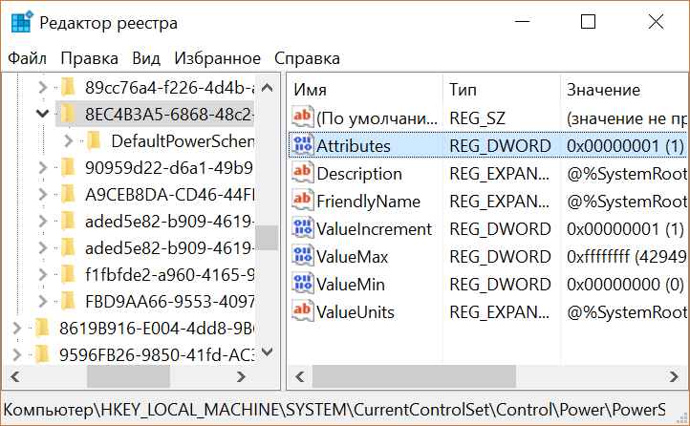Open the Избранное menu
690x426 pixels.
(x=217, y=58)
